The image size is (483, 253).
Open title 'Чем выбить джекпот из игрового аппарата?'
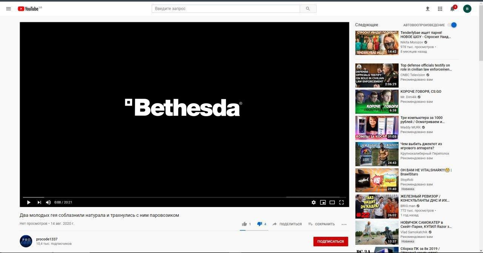pos(421,146)
